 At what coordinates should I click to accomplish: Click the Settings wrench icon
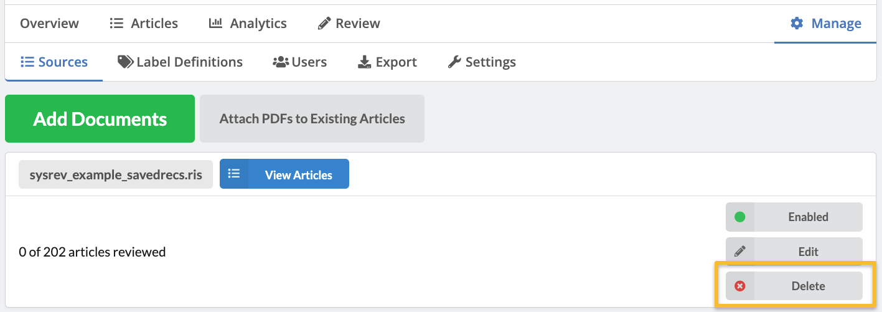[x=454, y=62]
